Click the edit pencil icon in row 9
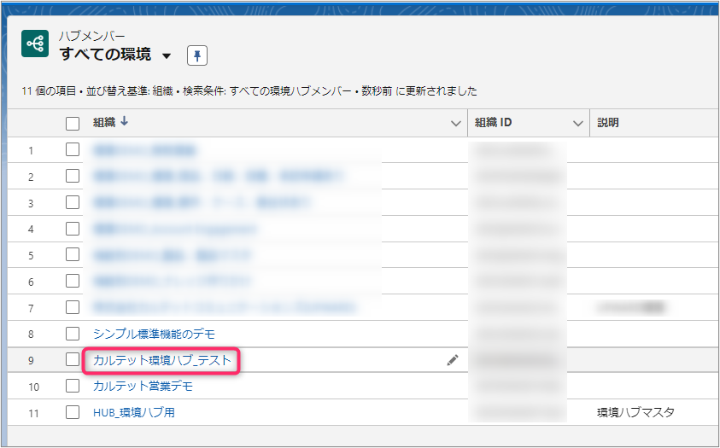 click(x=453, y=361)
